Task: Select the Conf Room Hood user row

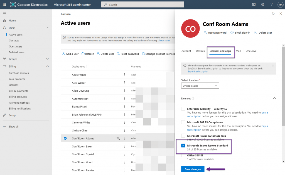Action: [x=118, y=162]
